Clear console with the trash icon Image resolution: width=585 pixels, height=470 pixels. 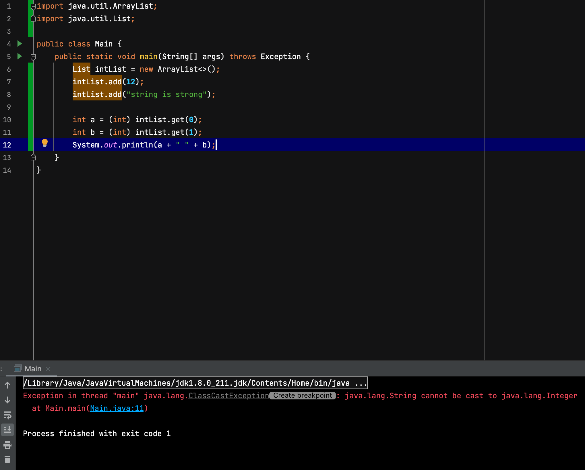pyautogui.click(x=8, y=460)
